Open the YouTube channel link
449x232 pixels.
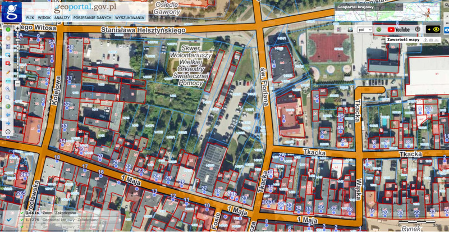click(x=398, y=29)
